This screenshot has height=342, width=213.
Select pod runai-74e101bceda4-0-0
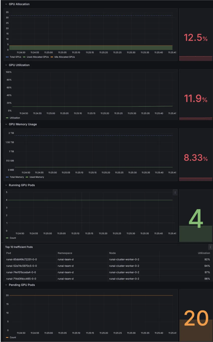[21, 272]
